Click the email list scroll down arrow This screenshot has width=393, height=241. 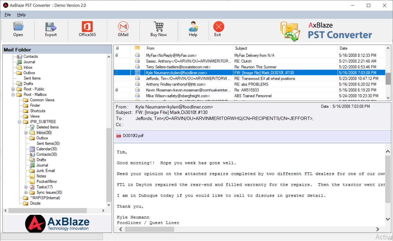(388, 98)
